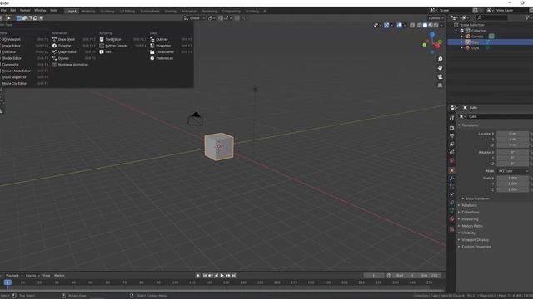Choose File Browser editor type
Viewport: 533px width, 299px height.
click(x=165, y=51)
